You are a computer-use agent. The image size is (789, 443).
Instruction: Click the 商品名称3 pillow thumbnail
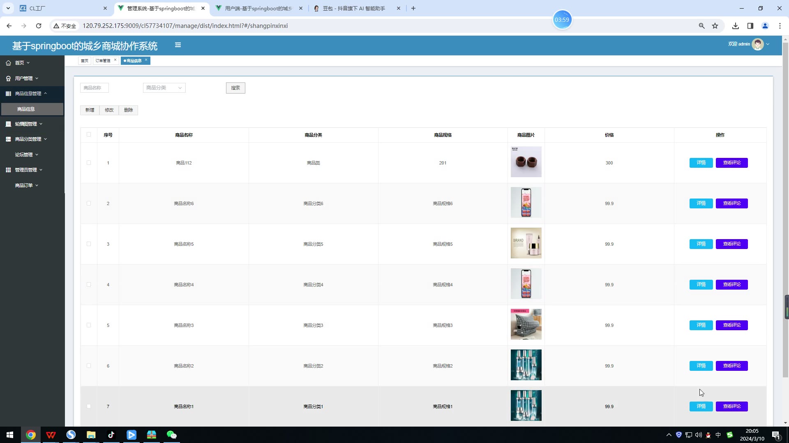pos(526,324)
